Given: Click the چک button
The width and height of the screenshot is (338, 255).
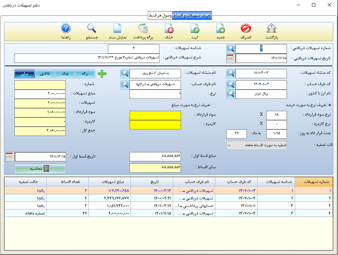Looking at the screenshot, I should pos(65,73).
